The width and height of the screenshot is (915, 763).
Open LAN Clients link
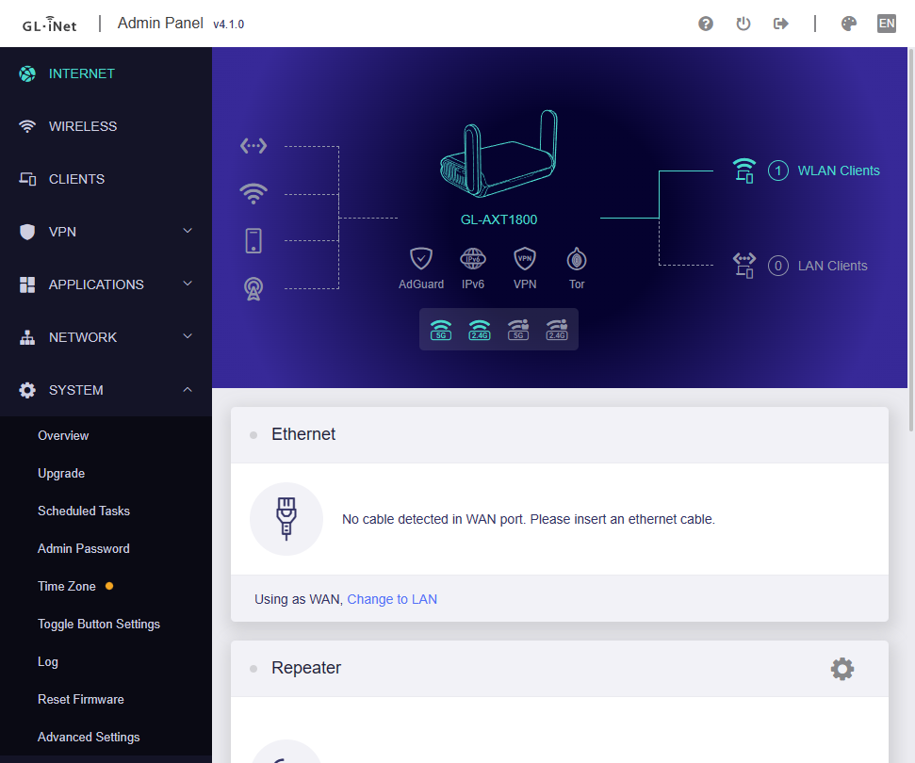tap(832, 266)
